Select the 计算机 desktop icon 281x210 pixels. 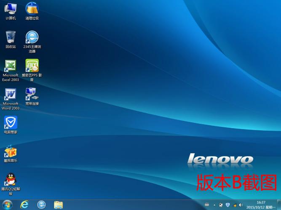pyautogui.click(x=11, y=11)
